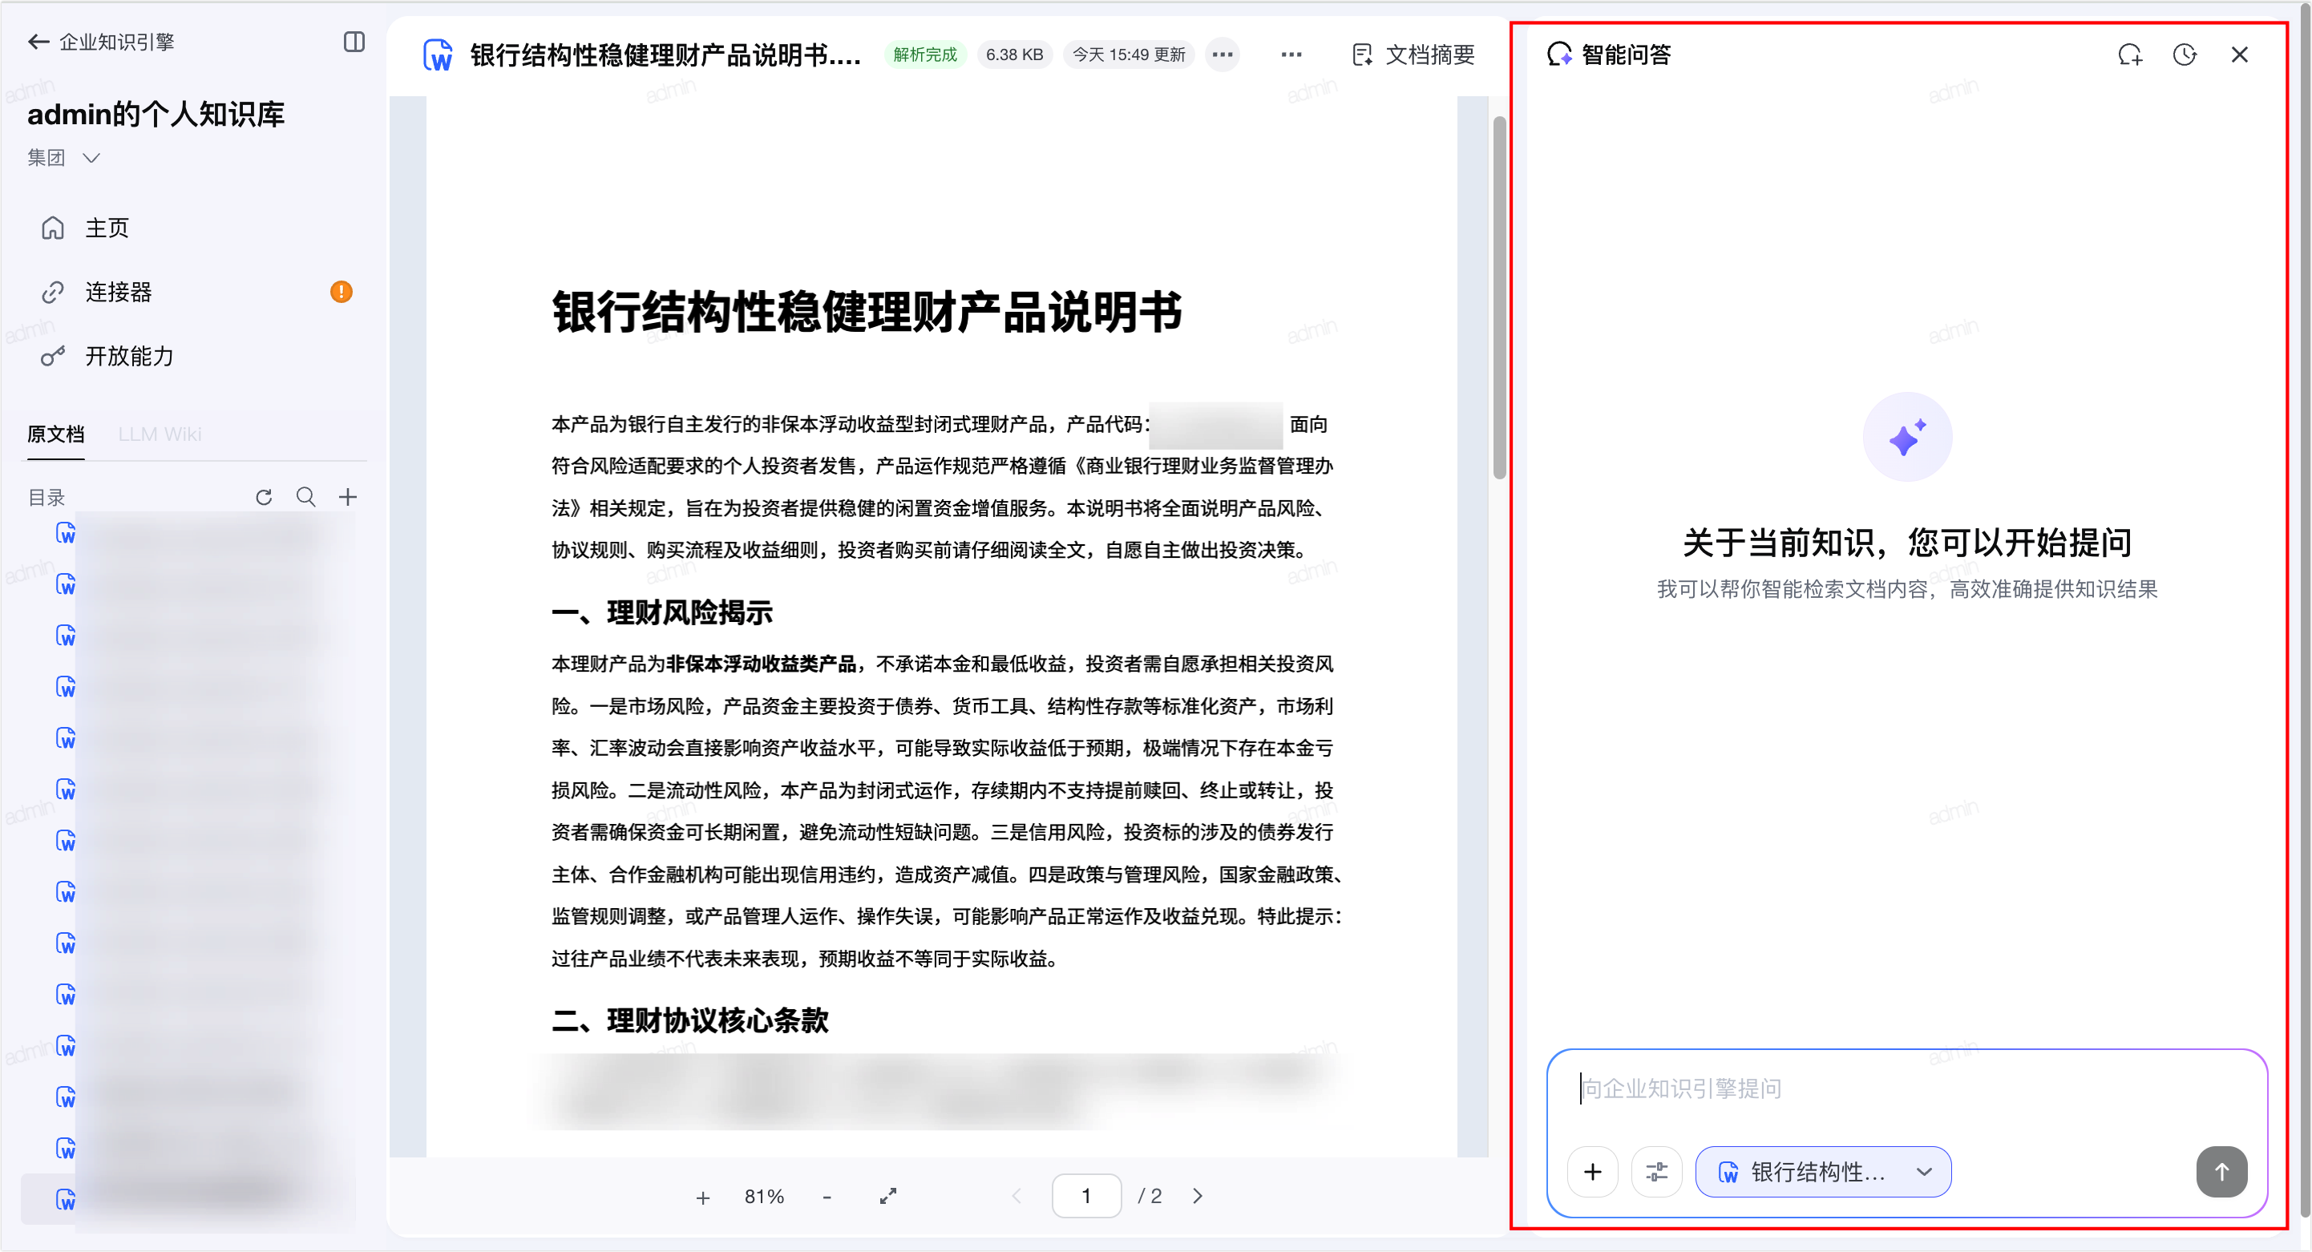View 智能问答 chat history
The image size is (2312, 1252).
(x=2184, y=55)
